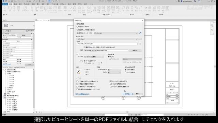This screenshot has width=218, height=123.
Task: Click the Browse button next to location
Action: pos(135,51)
